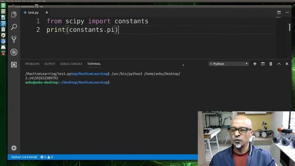Image resolution: width=295 pixels, height=166 pixels.
Task: Open the red dock icon at bottom
Action: (x=3, y=53)
